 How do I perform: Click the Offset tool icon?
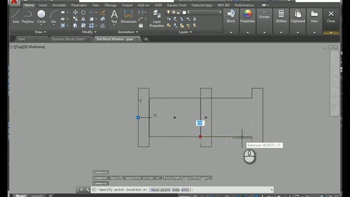coord(103,26)
